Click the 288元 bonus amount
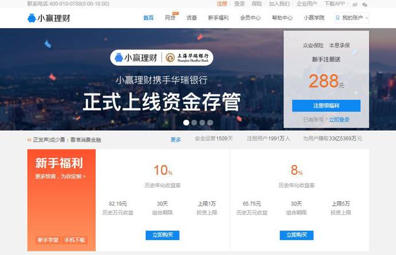This screenshot has width=396, height=255. click(x=326, y=81)
